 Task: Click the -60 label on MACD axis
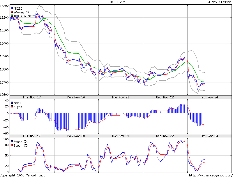[6, 133]
